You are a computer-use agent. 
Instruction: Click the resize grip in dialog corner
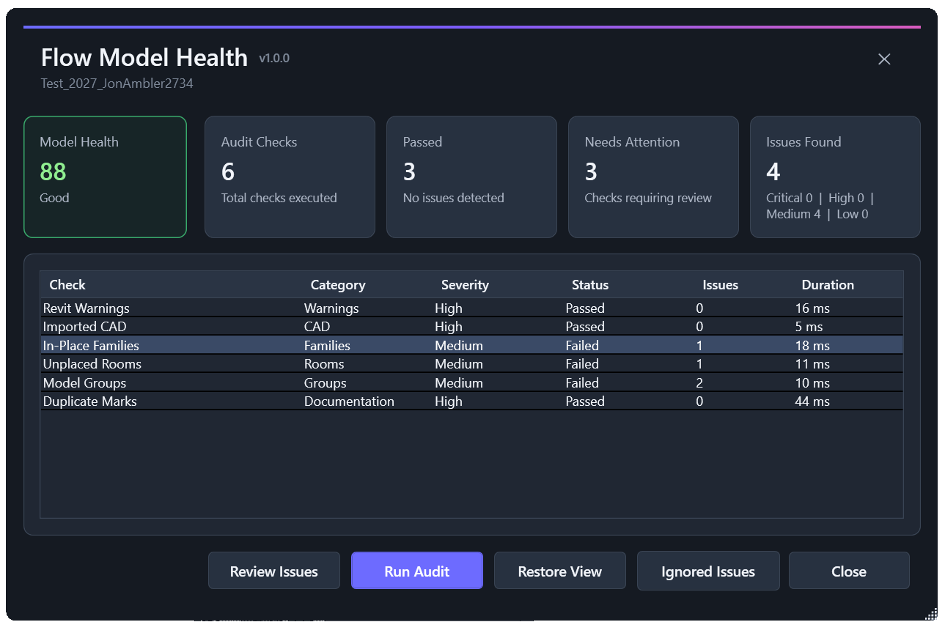(x=931, y=614)
